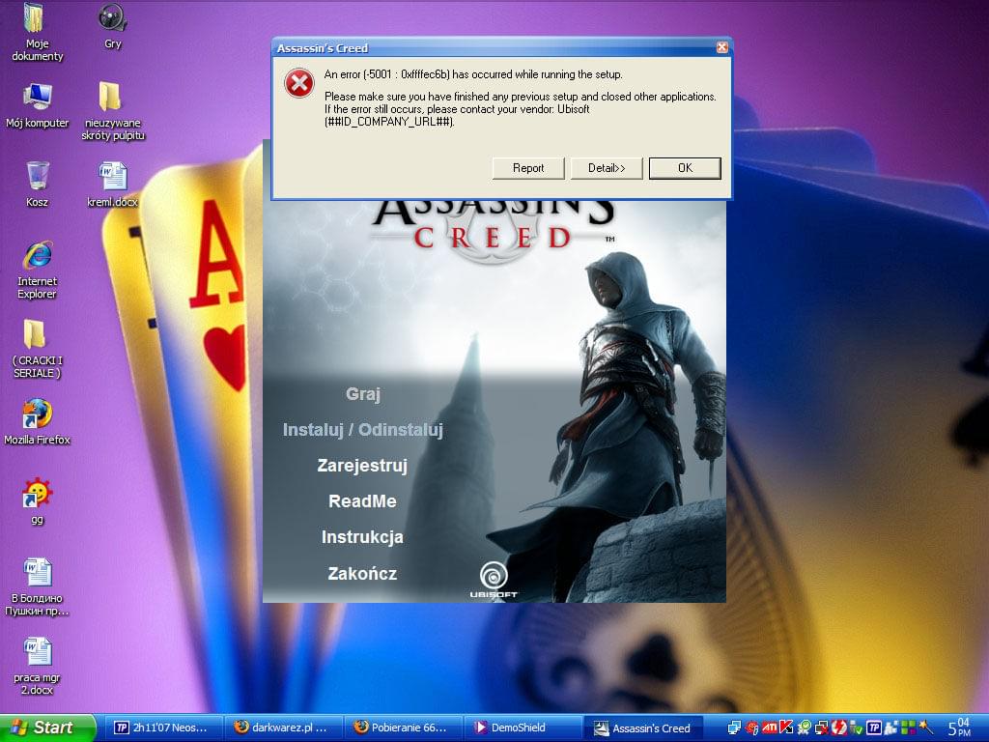Select the Mozilla Firefox desktop shortcut

37,421
